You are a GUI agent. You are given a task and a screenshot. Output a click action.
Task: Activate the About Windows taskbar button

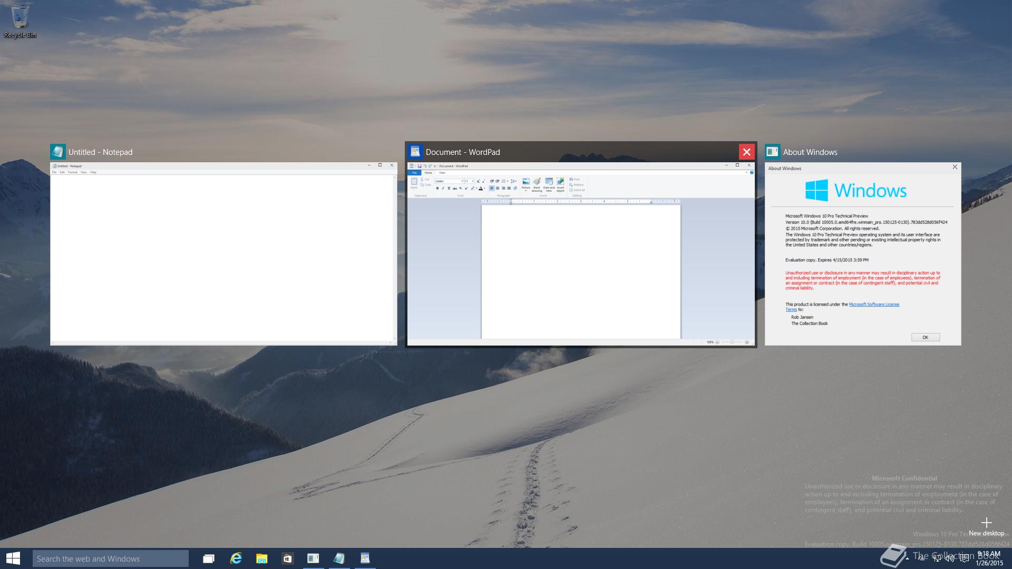coord(313,558)
